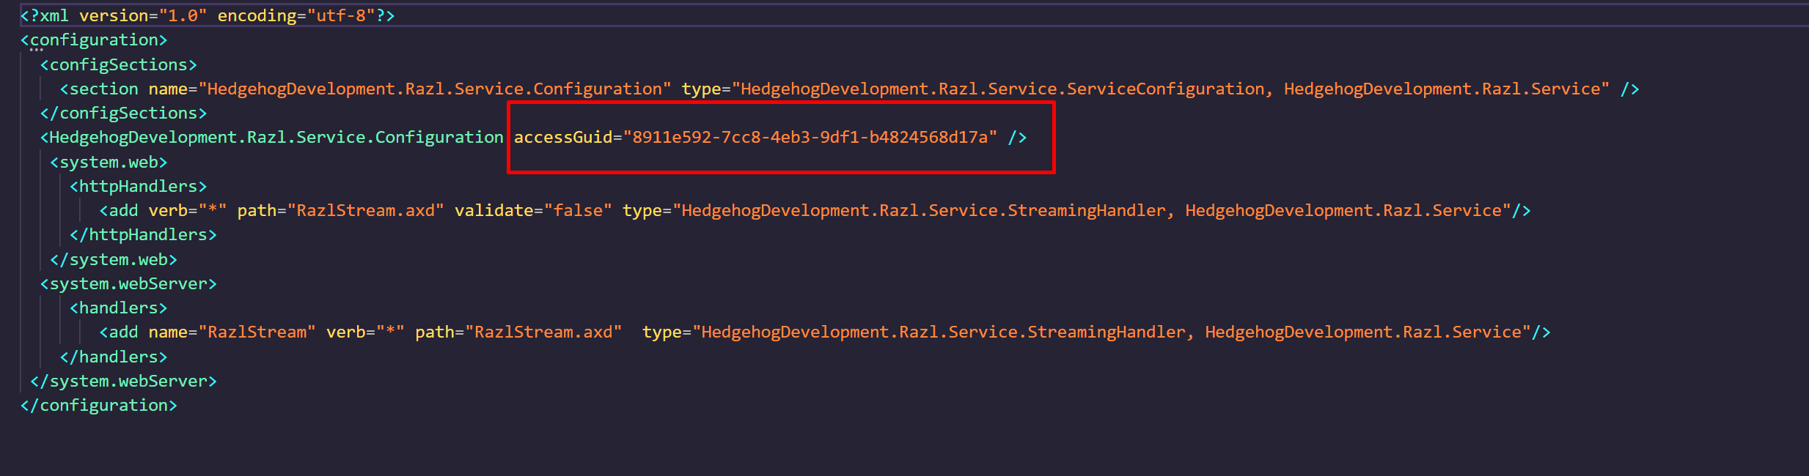
Task: Click the name "RazlStream" attribute value
Action: coord(257,332)
